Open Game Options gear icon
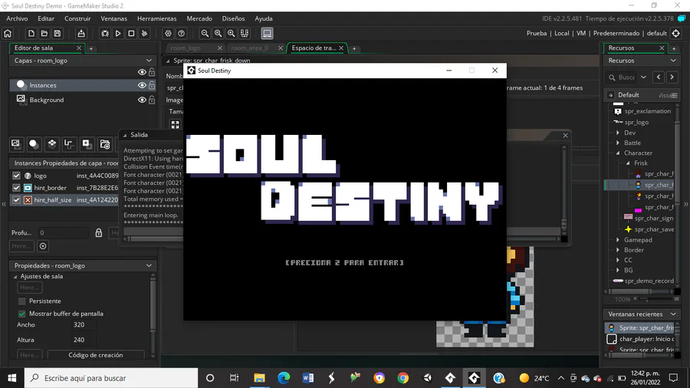 click(168, 34)
